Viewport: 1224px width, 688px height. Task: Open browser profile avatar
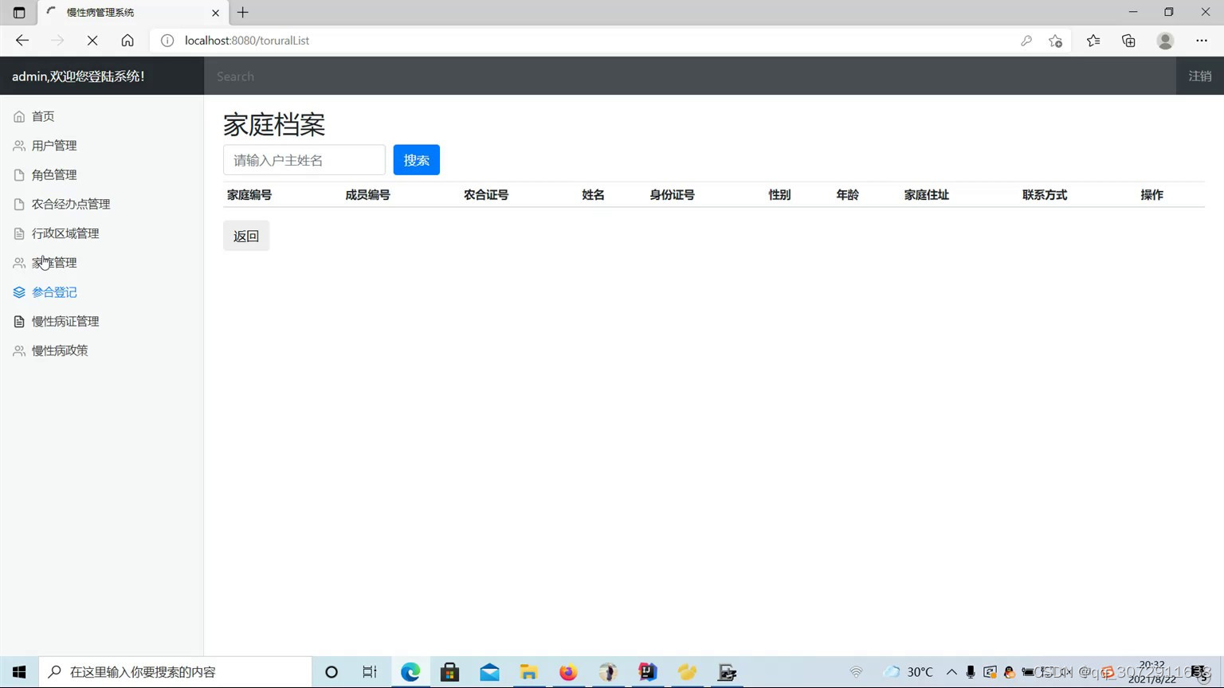pyautogui.click(x=1165, y=41)
